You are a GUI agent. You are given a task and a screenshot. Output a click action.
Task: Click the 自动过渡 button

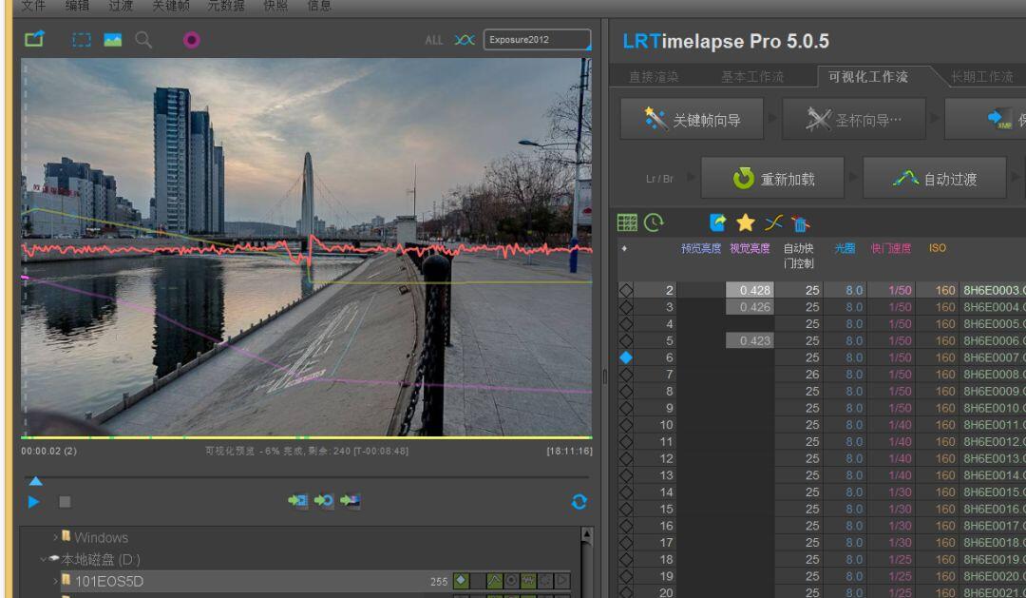click(936, 179)
